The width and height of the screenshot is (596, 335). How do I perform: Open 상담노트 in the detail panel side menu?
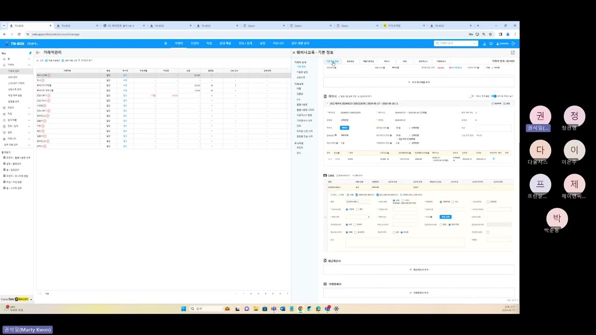pyautogui.click(x=301, y=77)
